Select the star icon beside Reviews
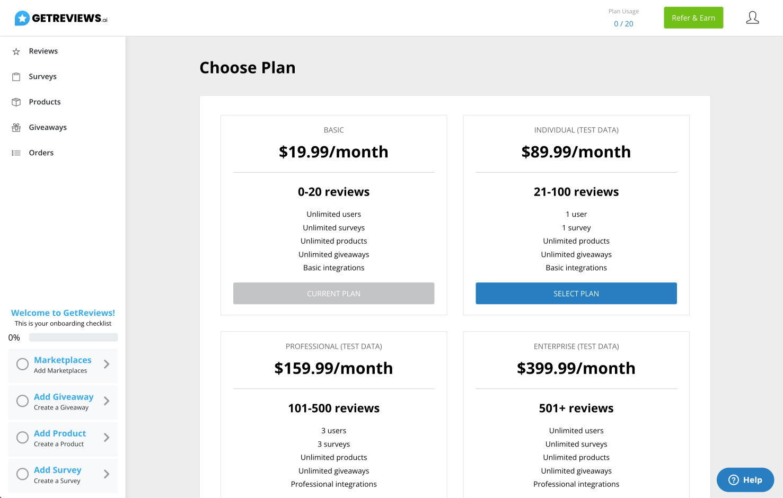 (x=16, y=51)
